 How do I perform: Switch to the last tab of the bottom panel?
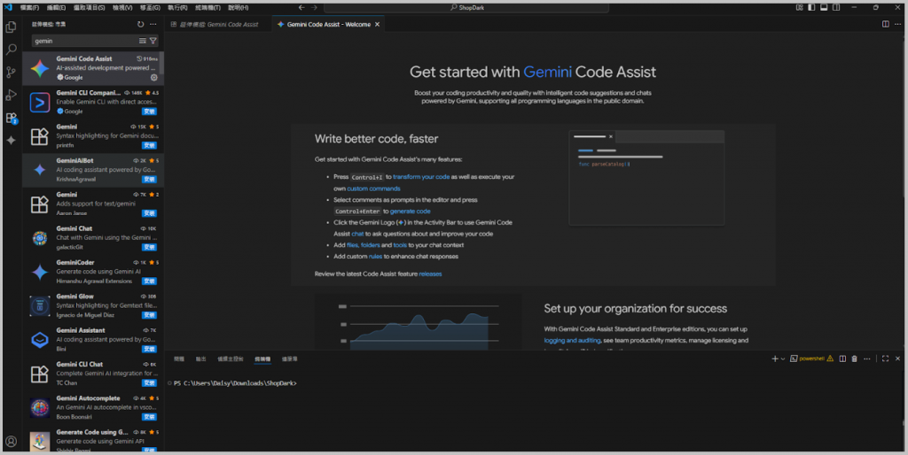[290, 359]
